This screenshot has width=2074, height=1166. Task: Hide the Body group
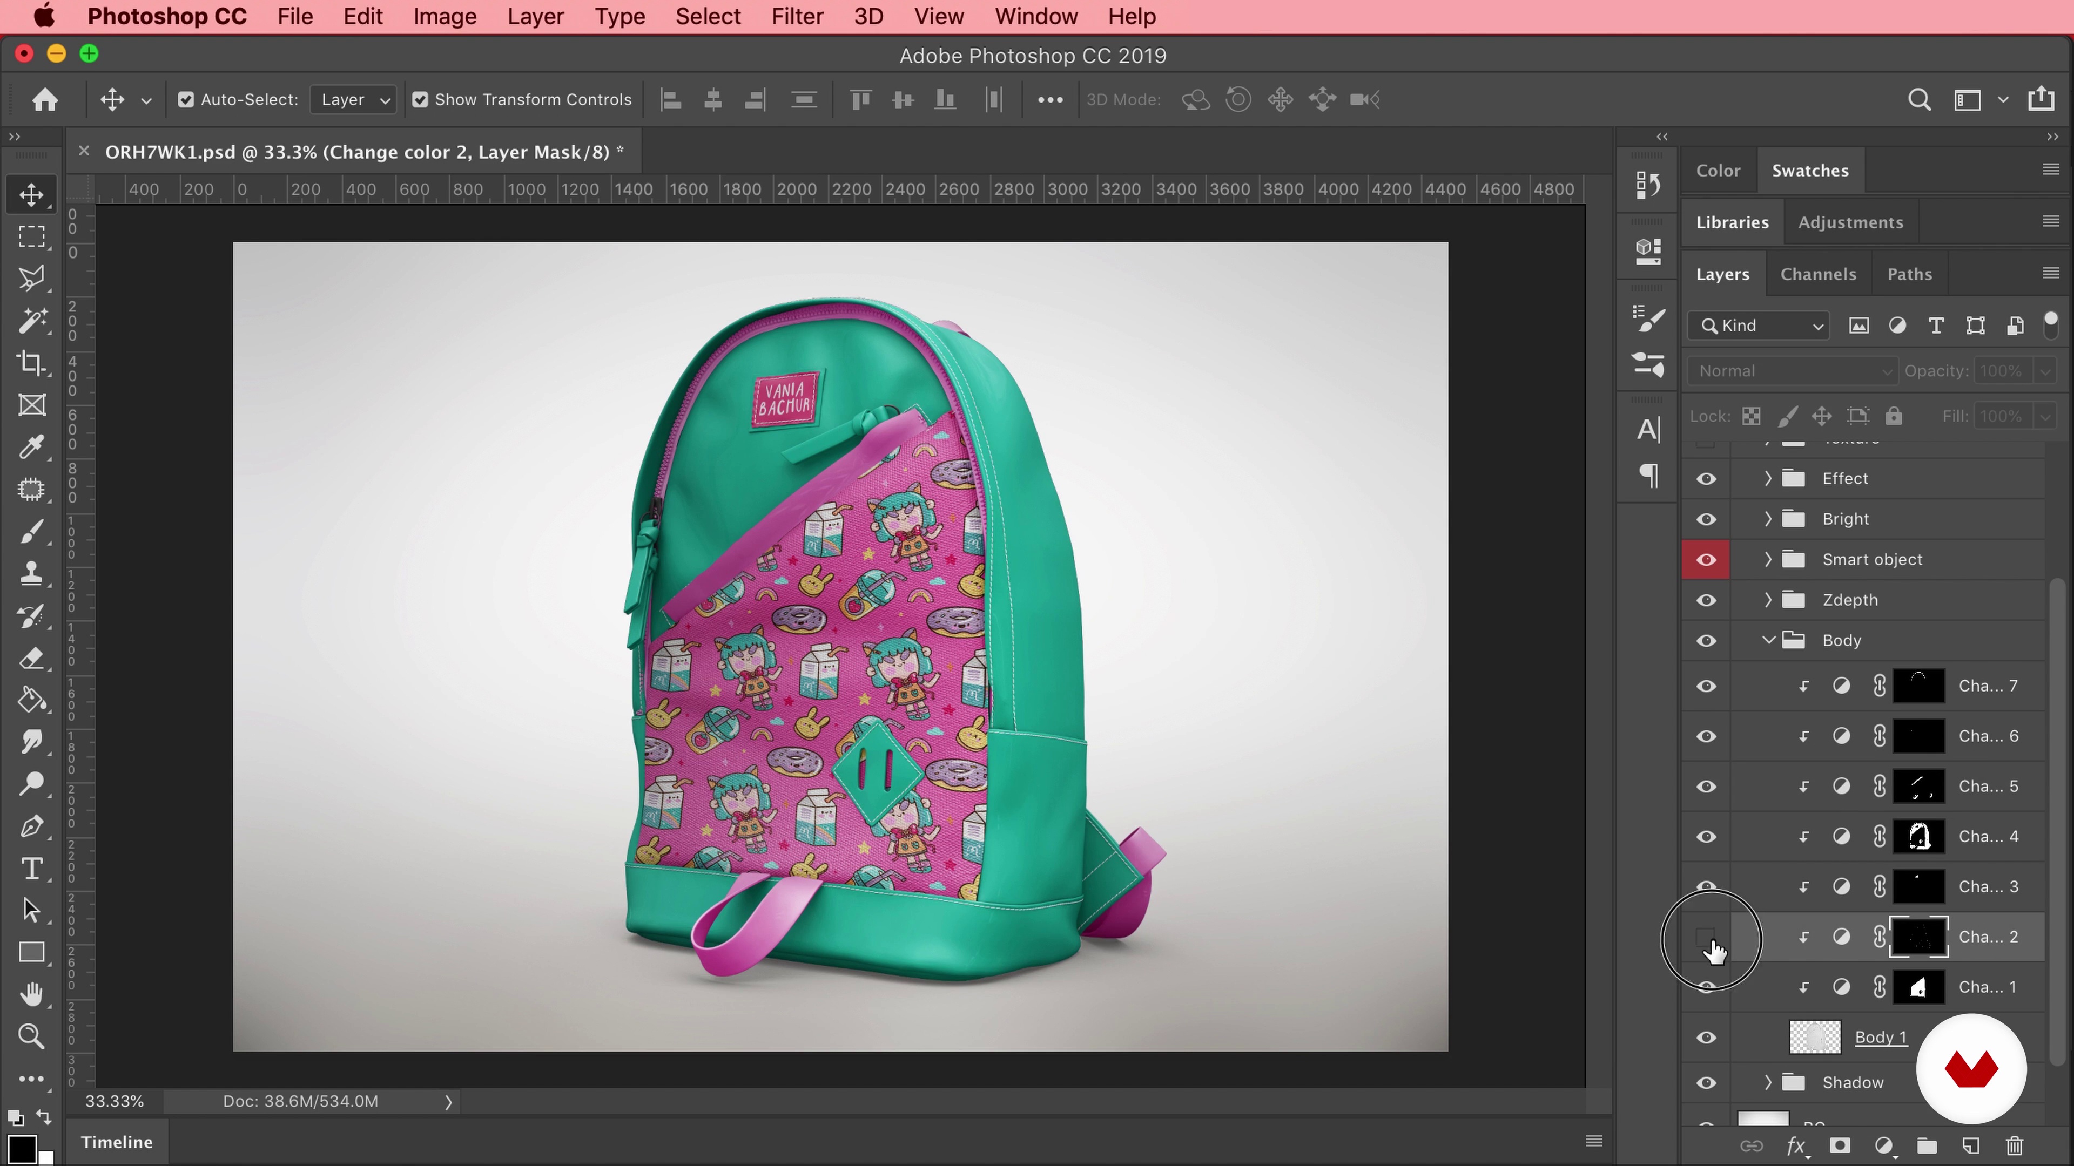(1706, 641)
